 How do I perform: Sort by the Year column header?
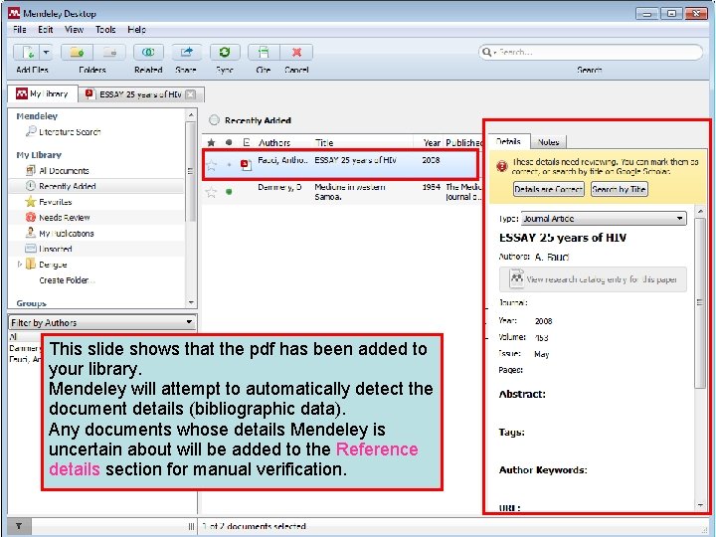(x=431, y=142)
